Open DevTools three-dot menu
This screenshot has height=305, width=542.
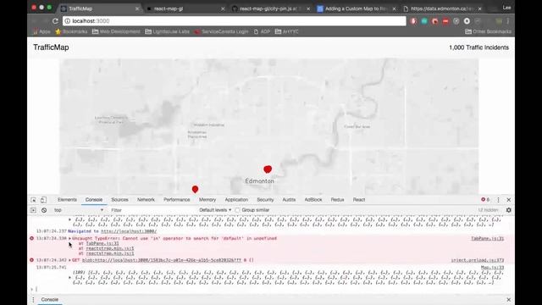(498, 200)
